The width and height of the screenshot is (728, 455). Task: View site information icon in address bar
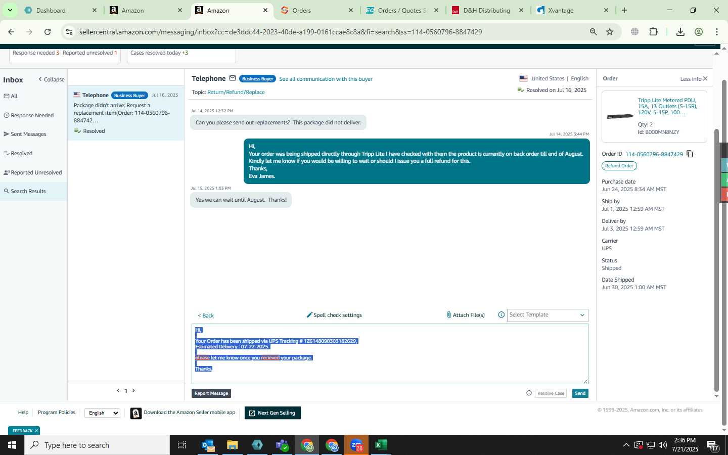click(69, 32)
